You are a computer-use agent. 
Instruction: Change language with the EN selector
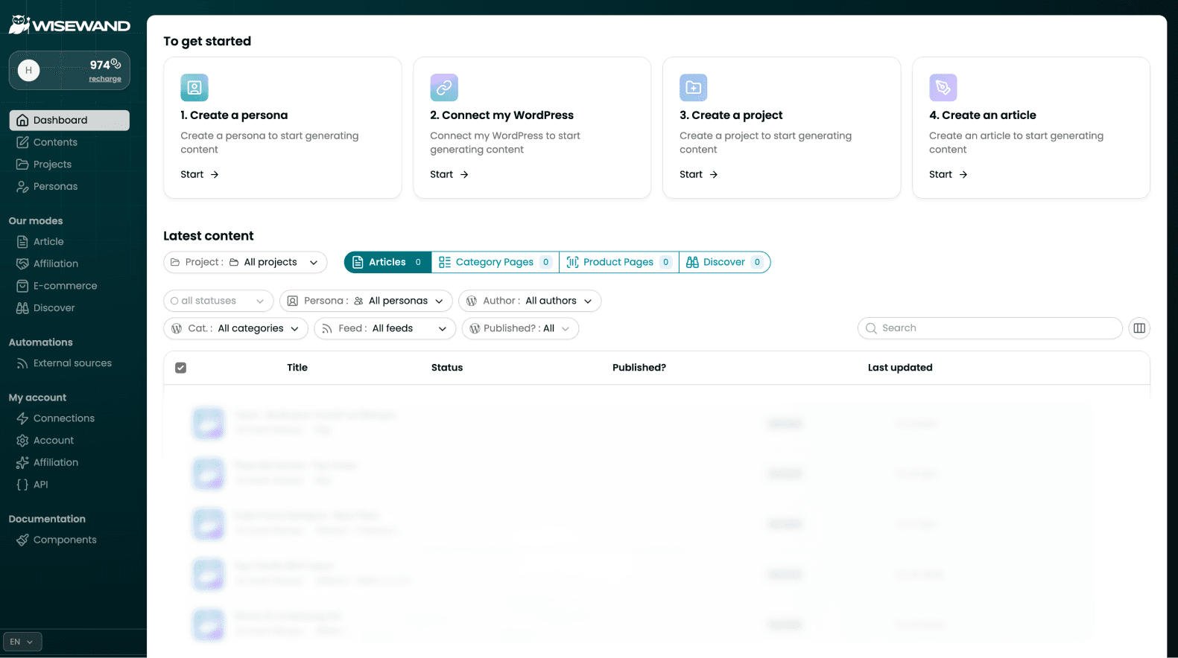click(x=22, y=642)
